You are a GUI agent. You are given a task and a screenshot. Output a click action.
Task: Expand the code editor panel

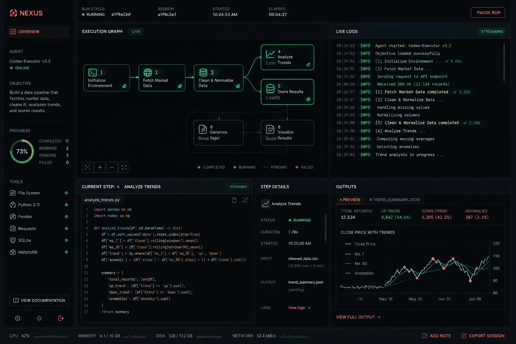click(x=245, y=200)
